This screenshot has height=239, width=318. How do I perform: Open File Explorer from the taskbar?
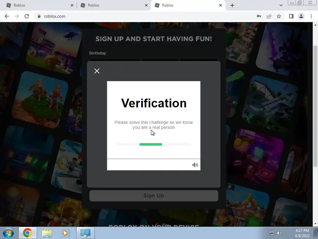tap(47, 233)
